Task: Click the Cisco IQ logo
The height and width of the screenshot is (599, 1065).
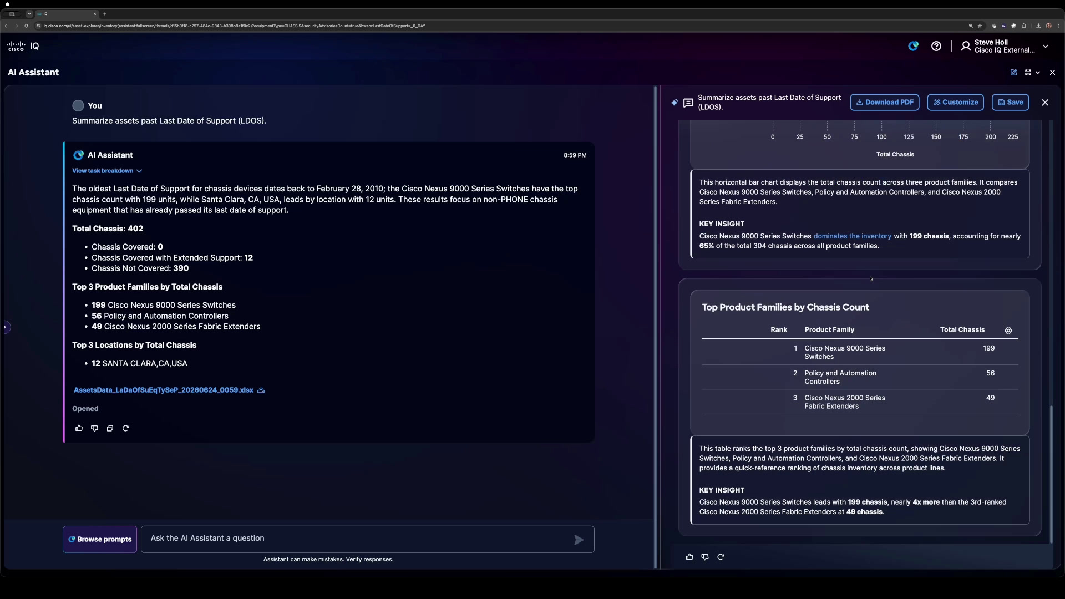Action: click(x=23, y=47)
